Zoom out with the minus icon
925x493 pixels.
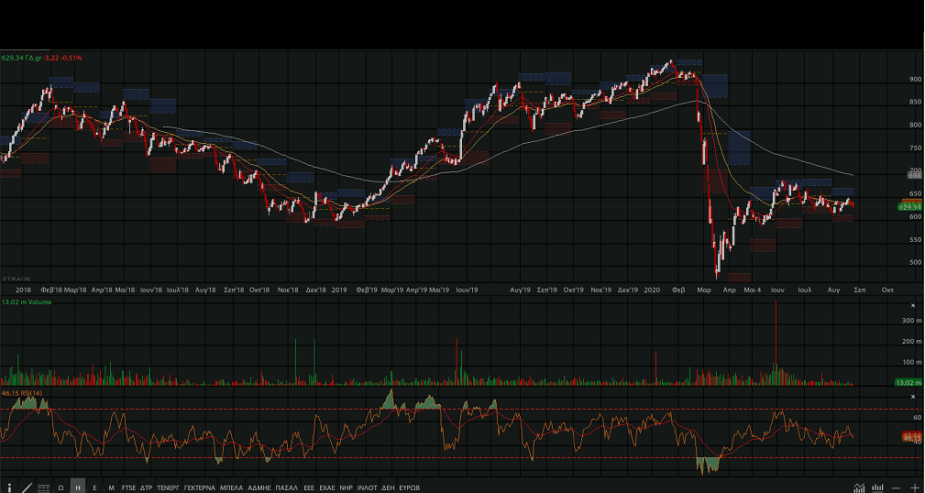click(897, 487)
